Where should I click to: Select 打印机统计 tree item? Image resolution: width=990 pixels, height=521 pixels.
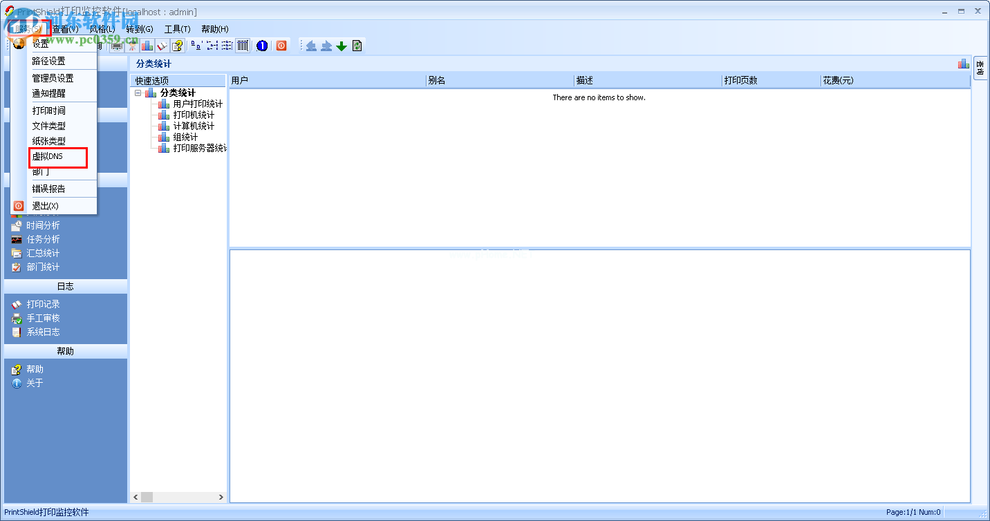pos(194,115)
